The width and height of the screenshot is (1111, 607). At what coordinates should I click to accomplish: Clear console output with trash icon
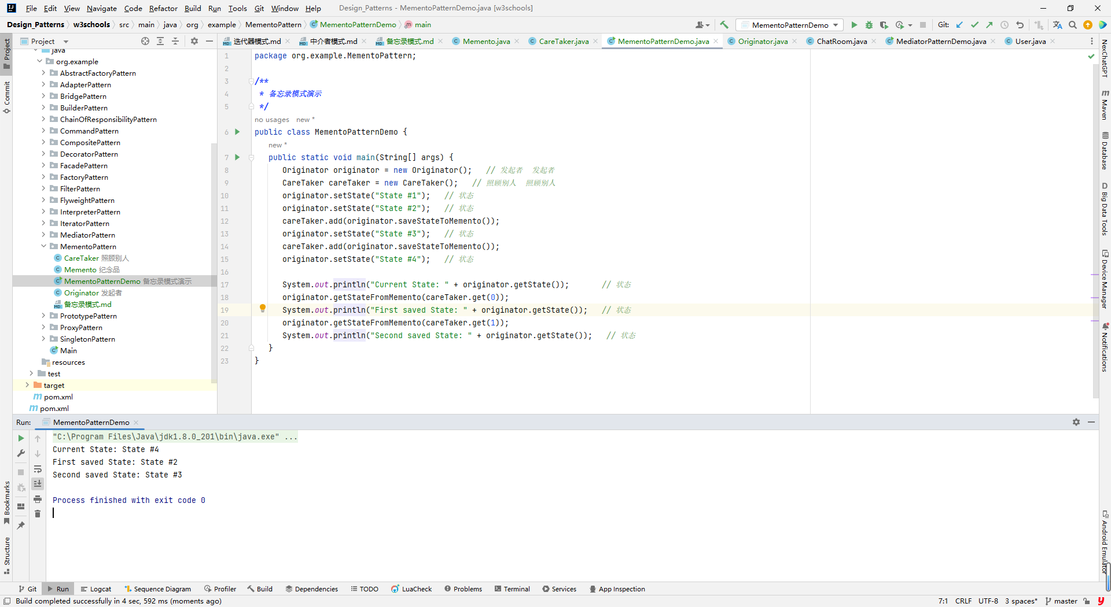[x=38, y=514]
